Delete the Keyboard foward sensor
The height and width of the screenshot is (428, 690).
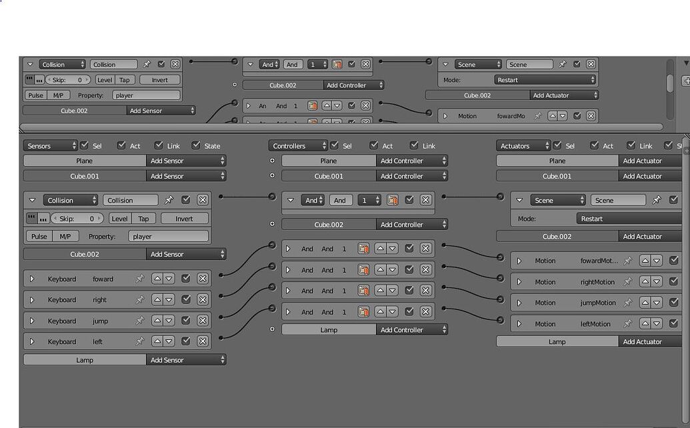203,279
